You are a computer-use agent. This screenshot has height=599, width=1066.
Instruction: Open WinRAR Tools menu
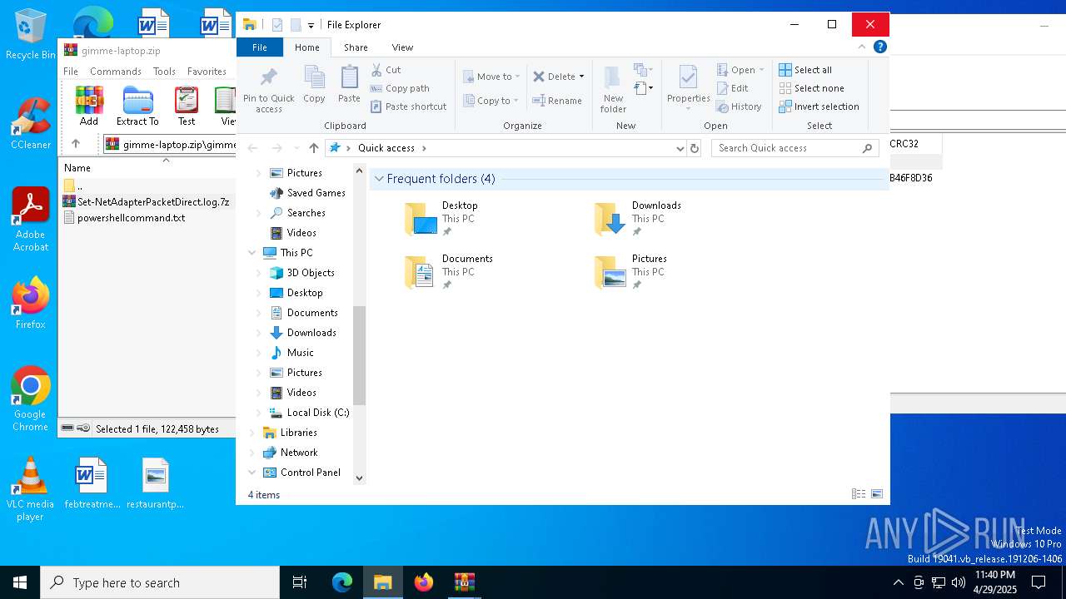[x=164, y=72]
